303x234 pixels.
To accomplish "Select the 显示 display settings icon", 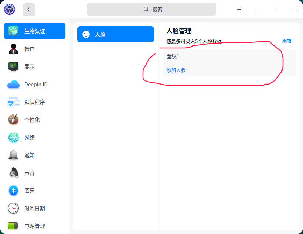I will (x=13, y=66).
